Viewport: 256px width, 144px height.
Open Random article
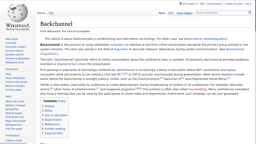pos(15,54)
